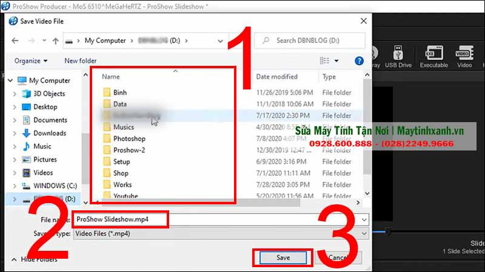The height and width of the screenshot is (272, 485).
Task: Open the File name dropdown arrow
Action: click(364, 220)
